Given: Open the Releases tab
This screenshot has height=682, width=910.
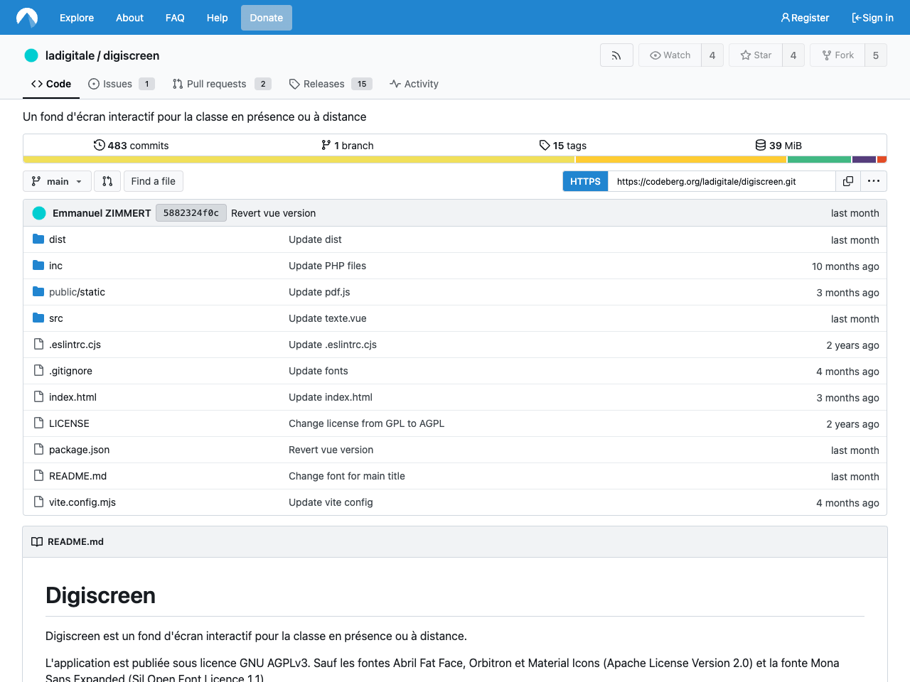Looking at the screenshot, I should coord(331,84).
